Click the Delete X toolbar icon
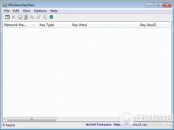 pyautogui.click(x=13, y=17)
